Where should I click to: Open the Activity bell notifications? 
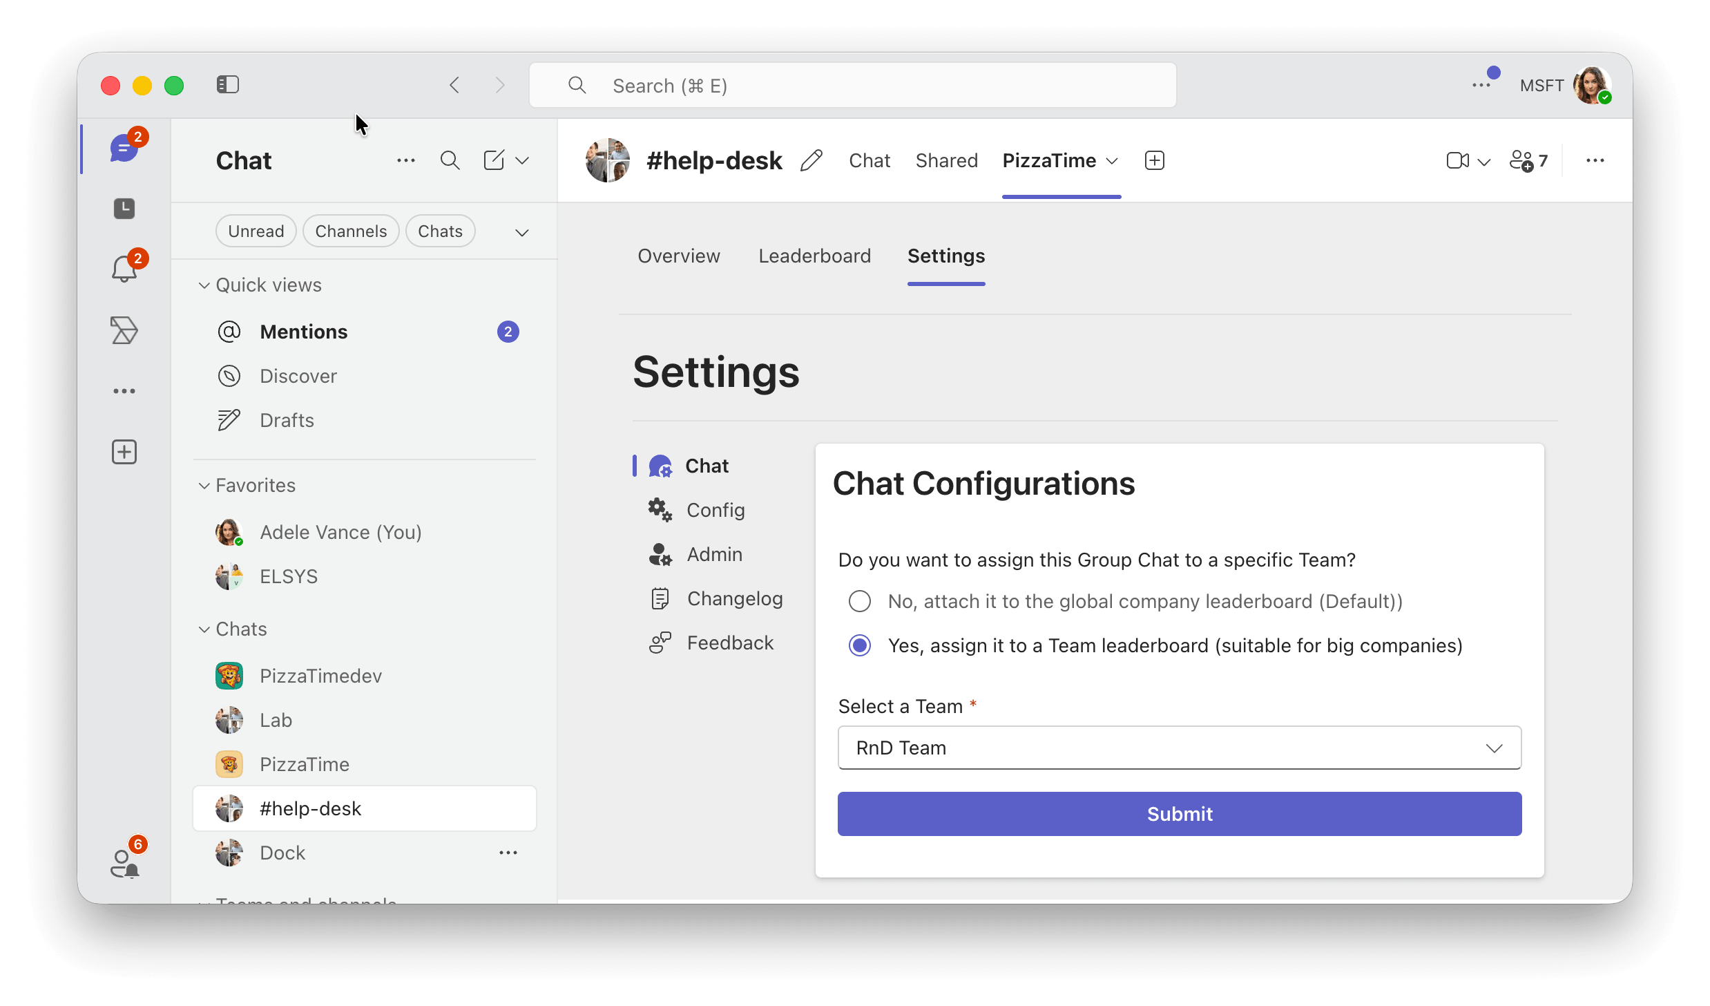pyautogui.click(x=124, y=269)
